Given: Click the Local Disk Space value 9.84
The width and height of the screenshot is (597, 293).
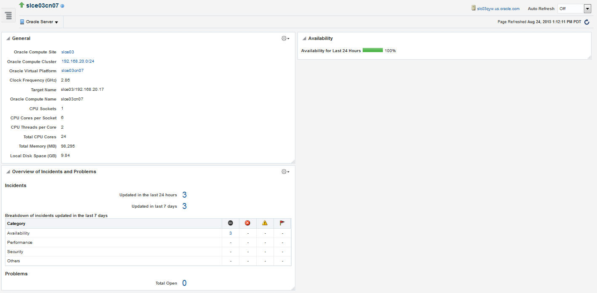Looking at the screenshot, I should coord(65,156).
